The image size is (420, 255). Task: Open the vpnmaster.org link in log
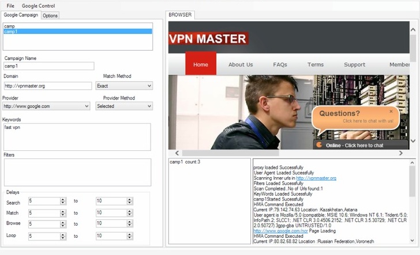click(316, 178)
